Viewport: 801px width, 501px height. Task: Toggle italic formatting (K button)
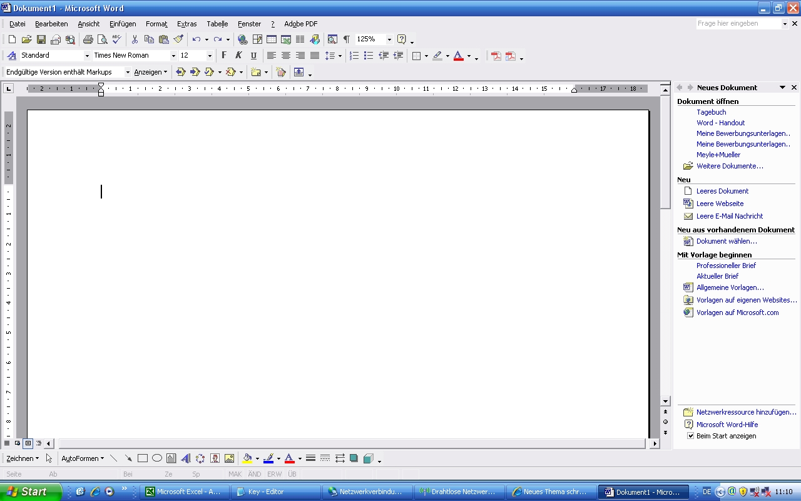pos(238,56)
